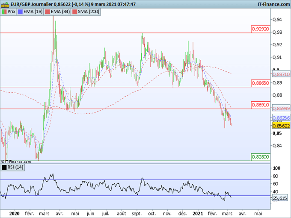Click the current price tag 0,85622
Image resolution: width=291 pixels, height=218 pixels.
pyautogui.click(x=281, y=126)
